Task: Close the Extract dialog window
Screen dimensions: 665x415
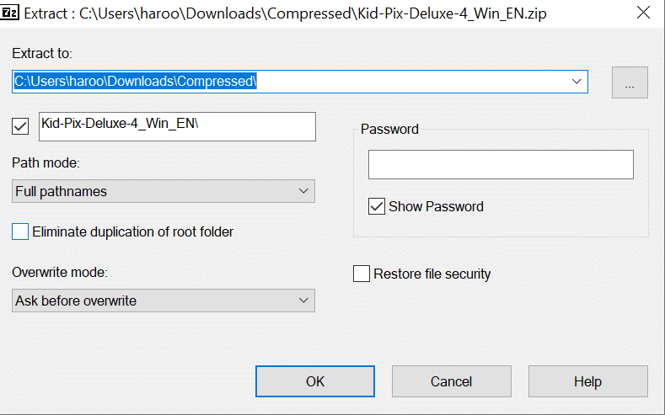Action: click(643, 14)
